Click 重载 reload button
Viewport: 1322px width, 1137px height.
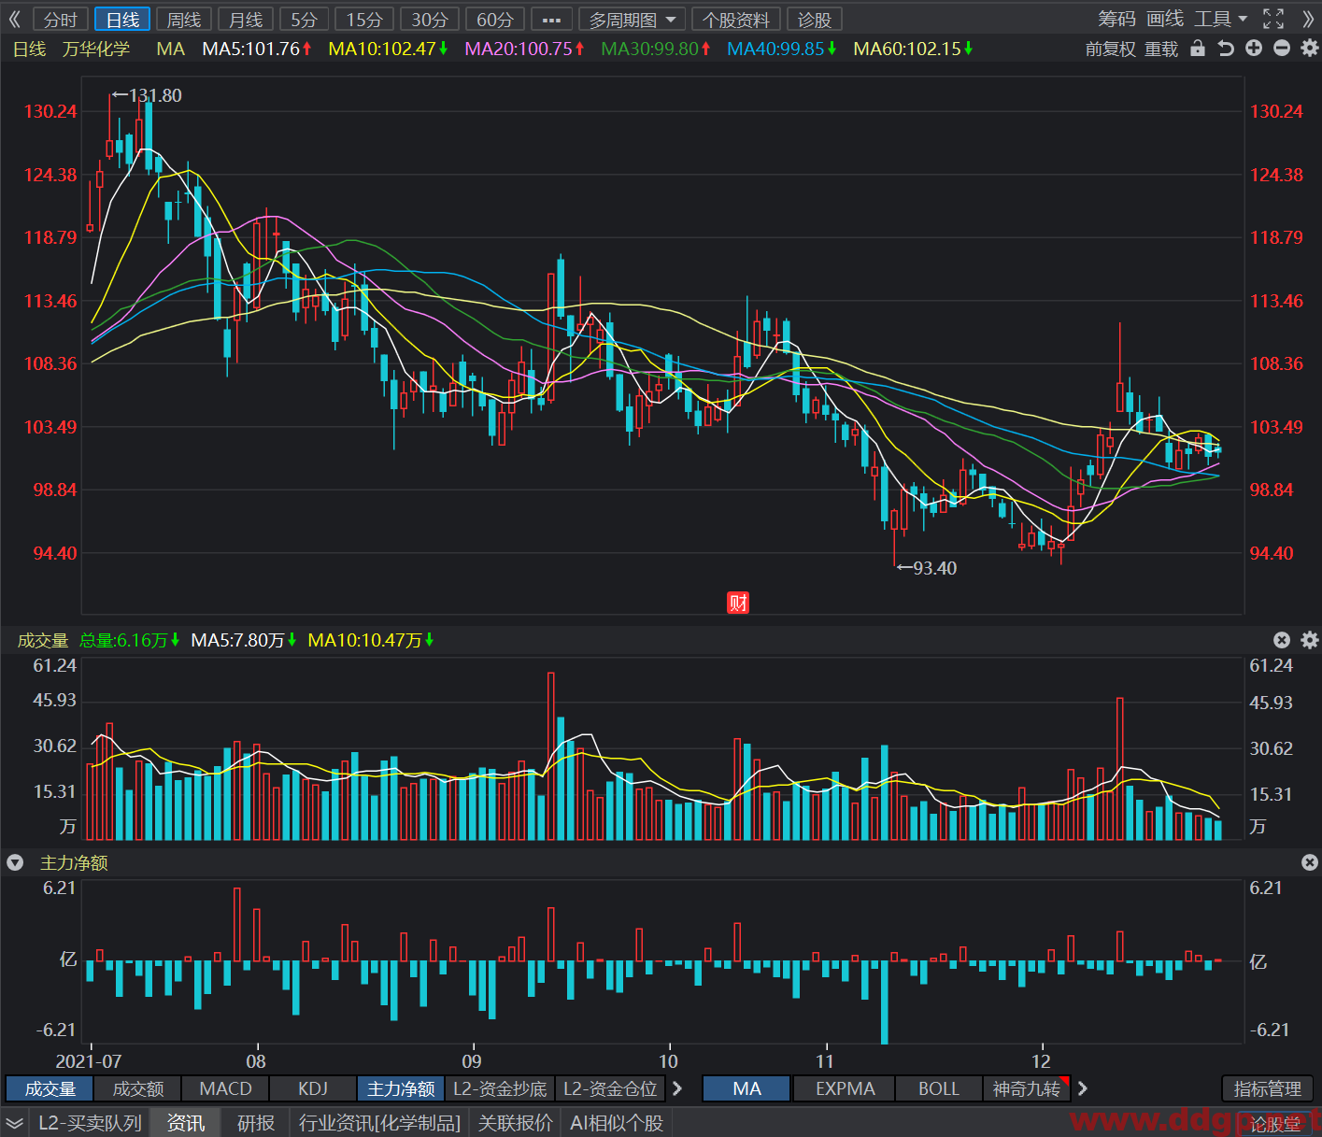1161,49
